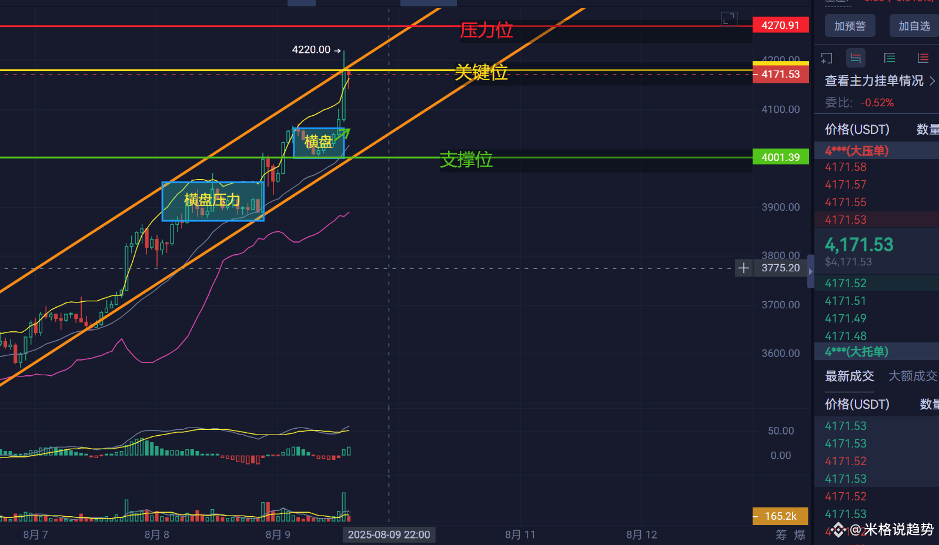Click the current price 4171.53 axis label
The image size is (939, 545).
pos(781,75)
